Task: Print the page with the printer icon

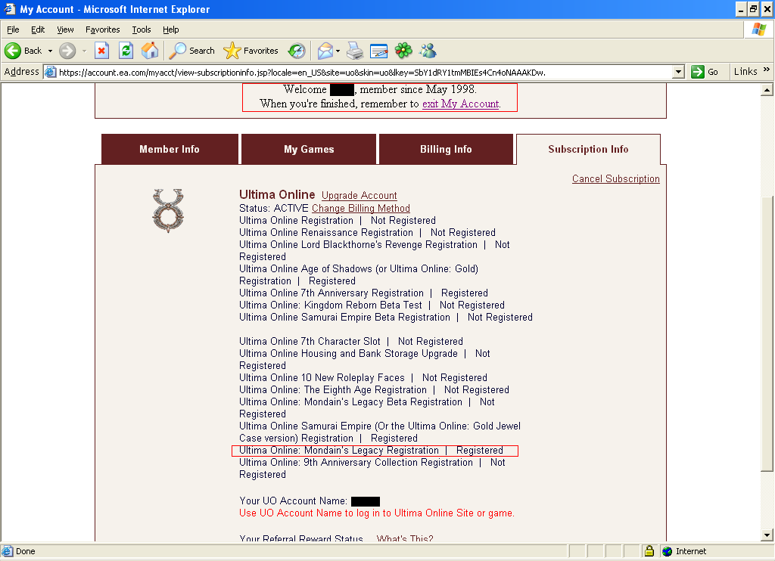Action: pos(354,51)
